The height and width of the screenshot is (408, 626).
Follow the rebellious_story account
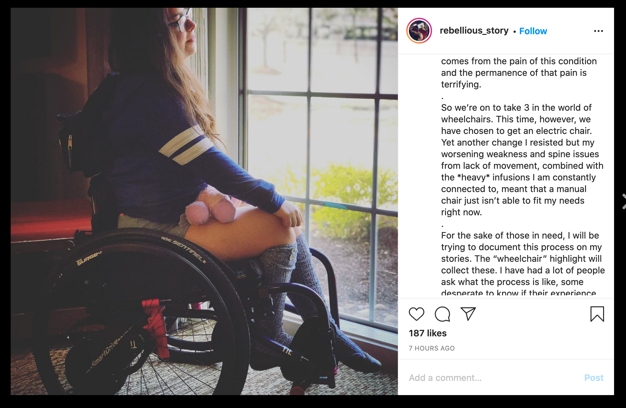tap(533, 31)
